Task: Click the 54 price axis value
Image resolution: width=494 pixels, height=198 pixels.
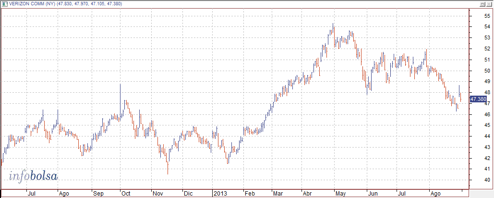Action: click(x=487, y=27)
